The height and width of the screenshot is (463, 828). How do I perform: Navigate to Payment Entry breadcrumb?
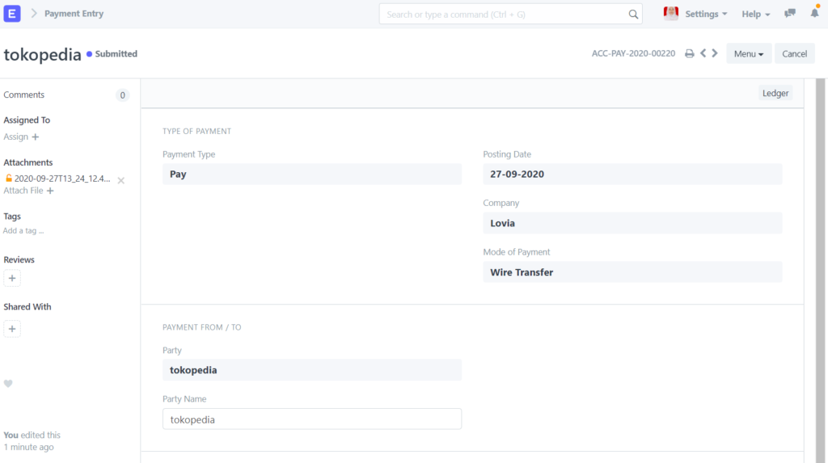74,14
